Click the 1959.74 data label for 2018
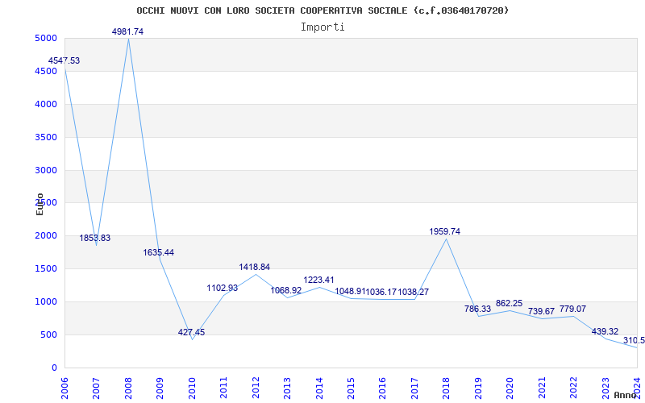This screenshot has height=403, width=645. 445,231
